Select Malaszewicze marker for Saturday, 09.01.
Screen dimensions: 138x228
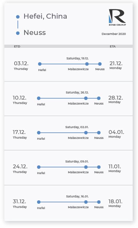[86, 167]
